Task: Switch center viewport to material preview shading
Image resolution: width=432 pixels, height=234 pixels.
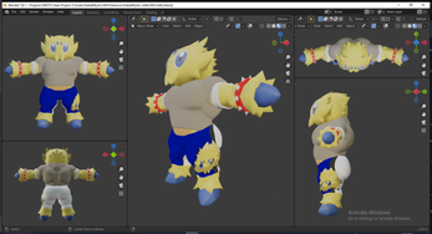Action: coord(279,26)
